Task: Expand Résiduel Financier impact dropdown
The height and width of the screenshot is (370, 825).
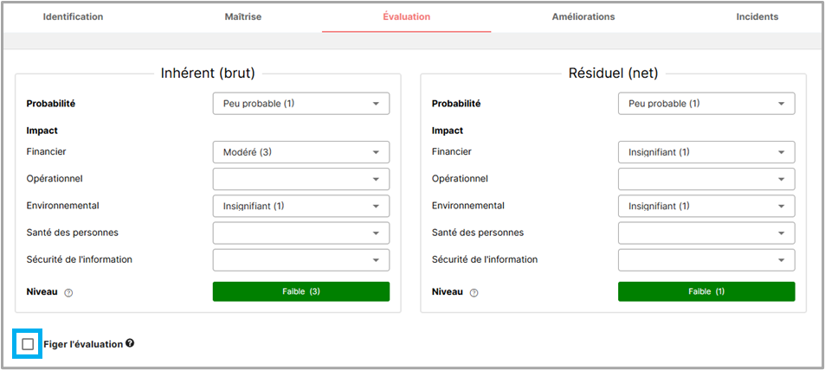Action: [x=706, y=152]
